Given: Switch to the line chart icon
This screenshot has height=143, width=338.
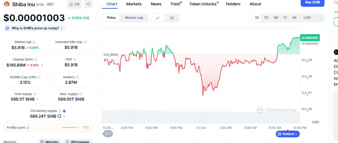Looking at the screenshot, I should 158,18.
